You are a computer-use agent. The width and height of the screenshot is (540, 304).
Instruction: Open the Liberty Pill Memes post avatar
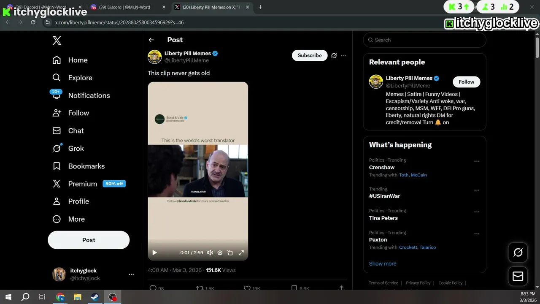click(155, 57)
